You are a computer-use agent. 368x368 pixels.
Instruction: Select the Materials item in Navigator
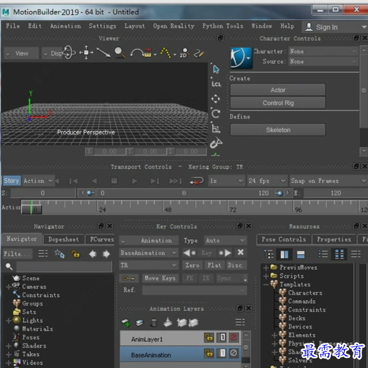point(37,329)
